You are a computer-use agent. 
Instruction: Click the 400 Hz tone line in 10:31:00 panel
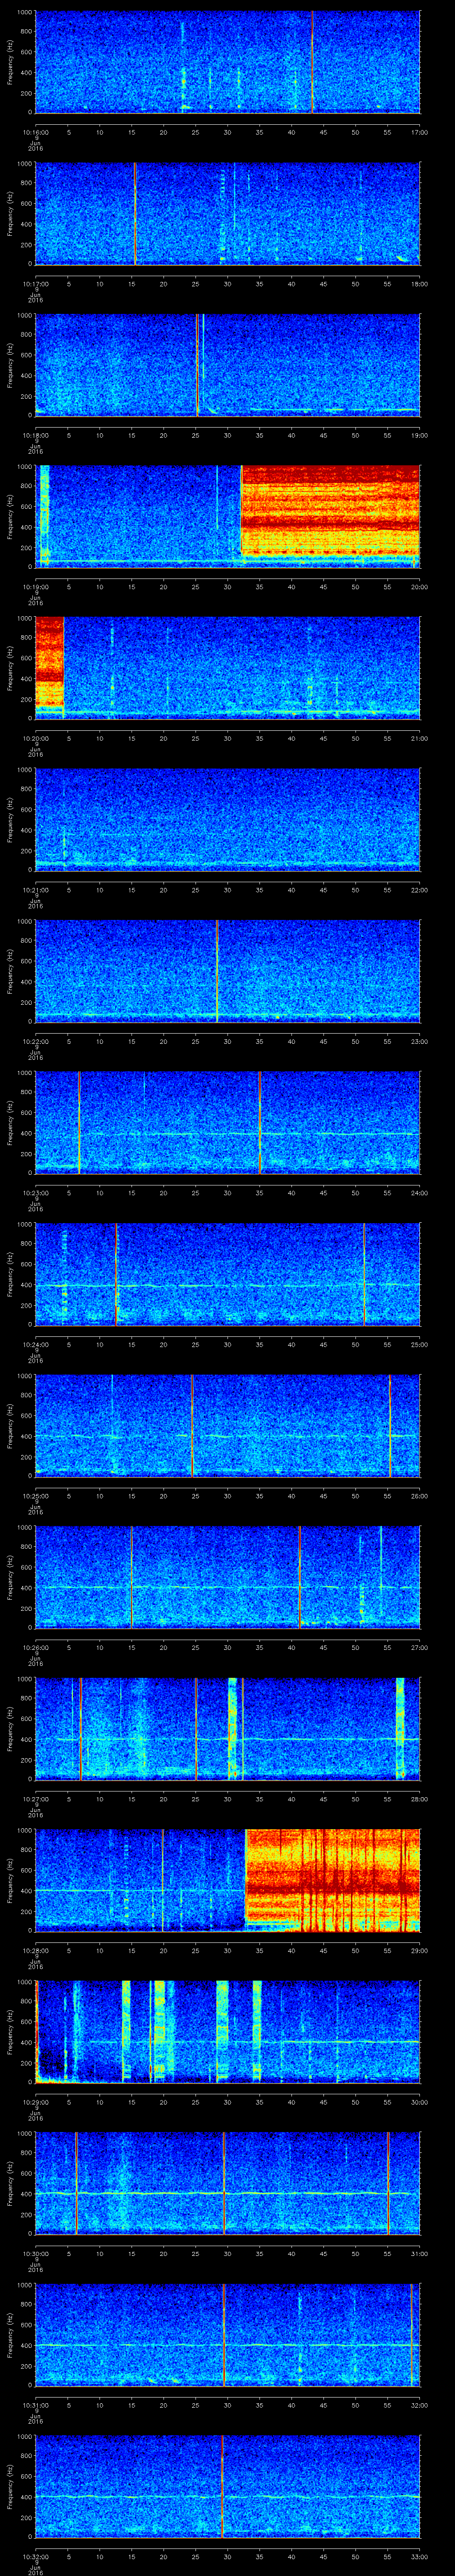227,2345
